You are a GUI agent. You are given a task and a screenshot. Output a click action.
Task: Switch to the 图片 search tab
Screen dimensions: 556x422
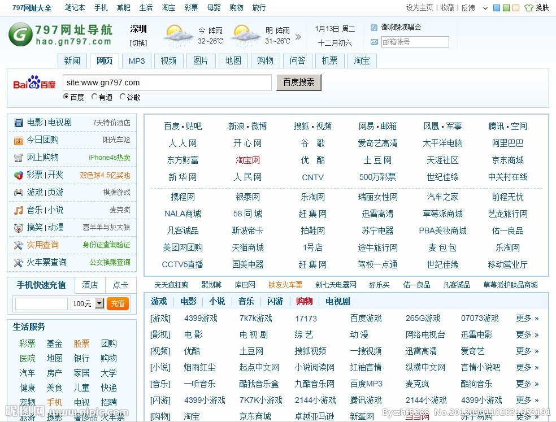pos(201,61)
